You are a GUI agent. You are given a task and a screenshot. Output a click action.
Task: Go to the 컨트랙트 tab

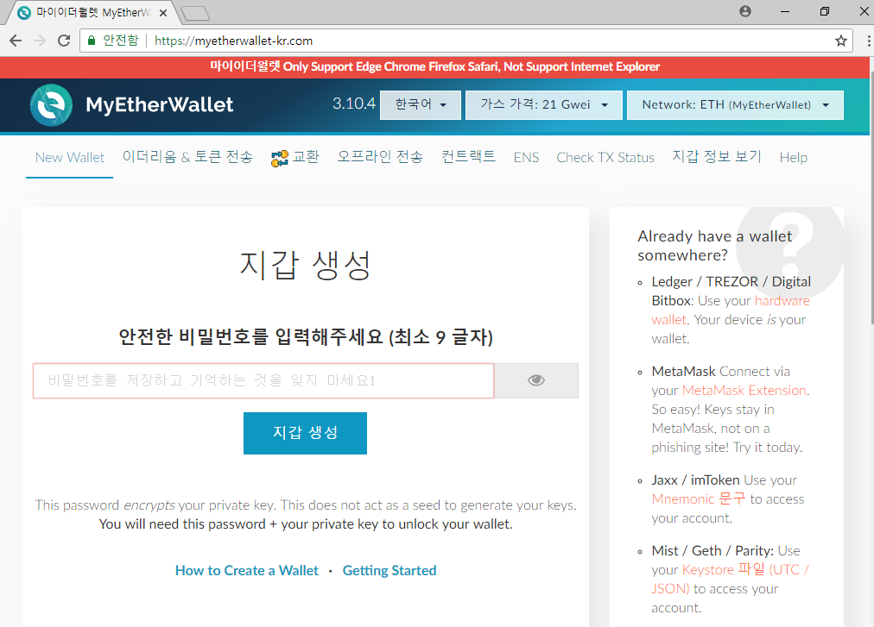click(468, 157)
